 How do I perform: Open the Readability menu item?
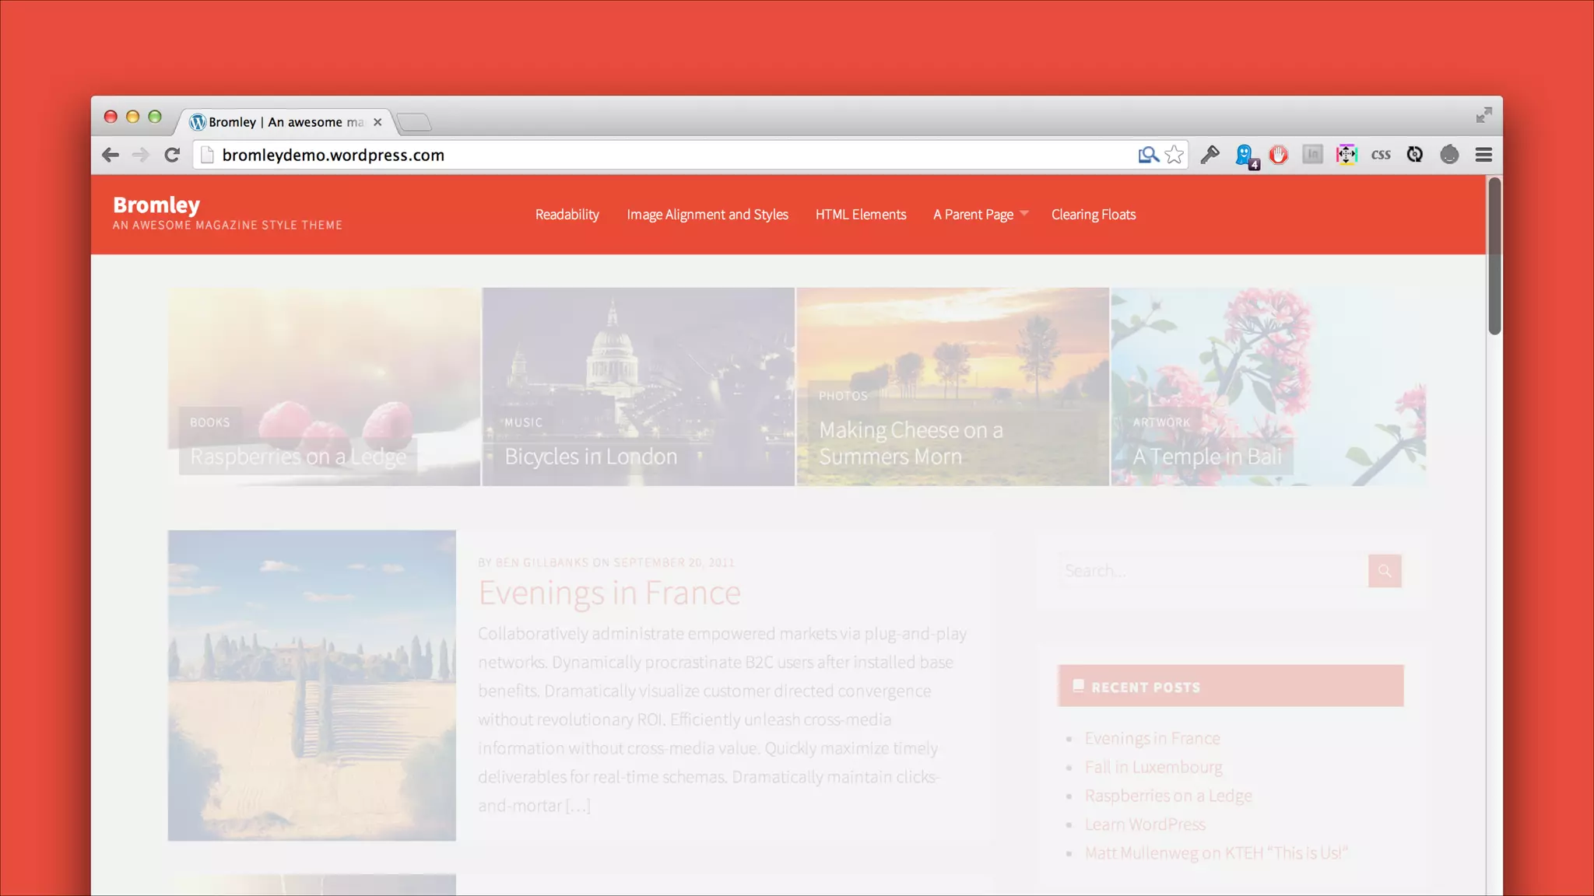567,215
